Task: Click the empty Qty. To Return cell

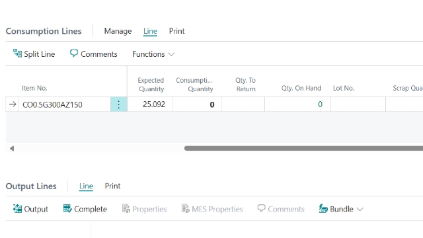Action: [x=243, y=104]
